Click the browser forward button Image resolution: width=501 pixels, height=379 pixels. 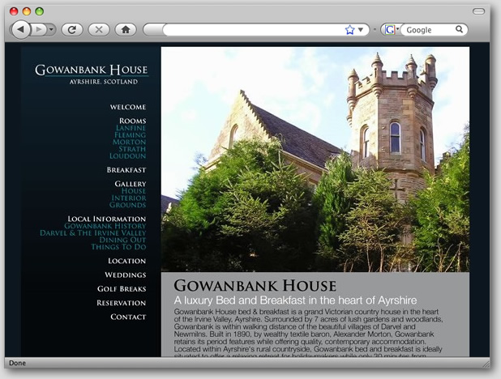[x=38, y=29]
